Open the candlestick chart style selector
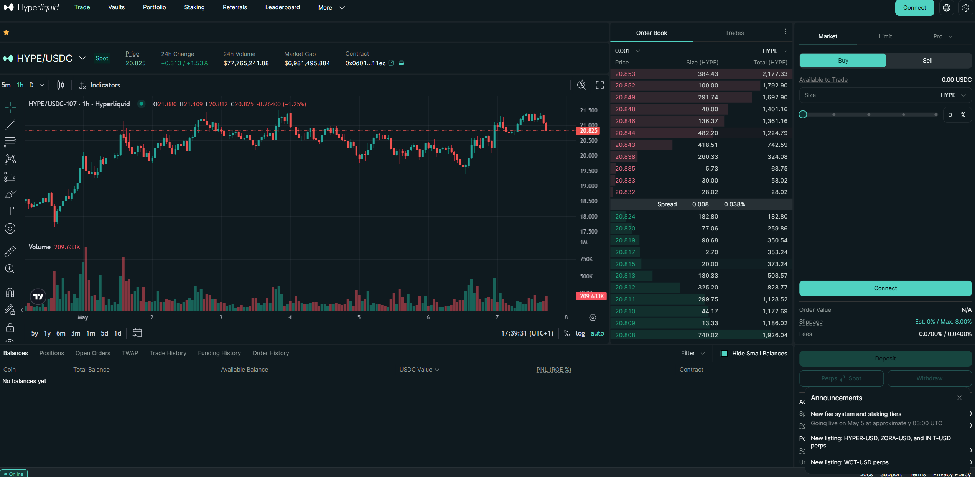The width and height of the screenshot is (975, 477). 61,85
